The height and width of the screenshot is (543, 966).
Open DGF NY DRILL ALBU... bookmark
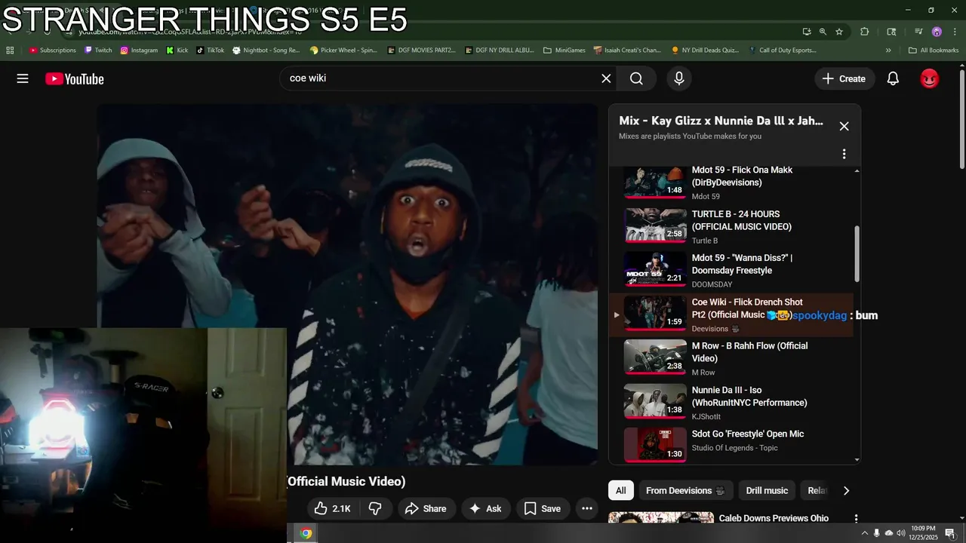(x=500, y=51)
